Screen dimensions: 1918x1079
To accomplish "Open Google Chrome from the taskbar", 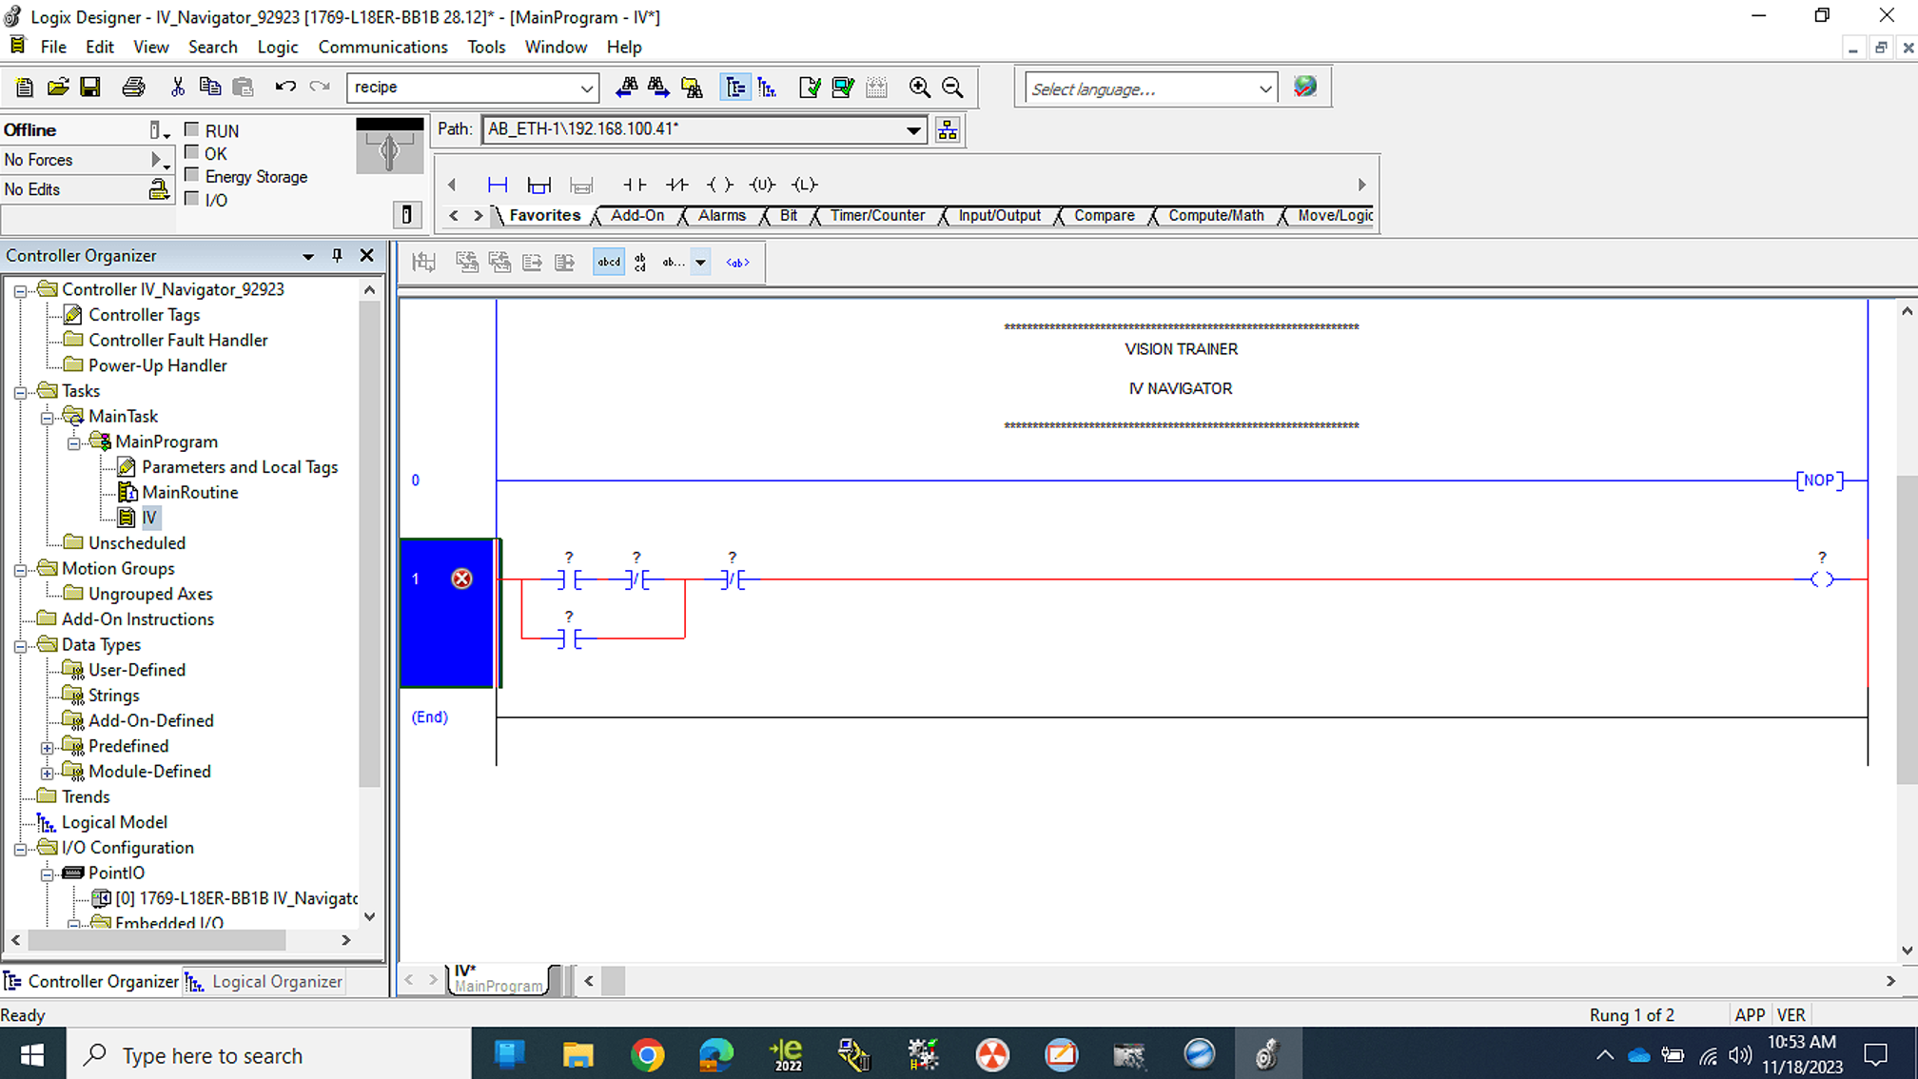I will (x=647, y=1054).
